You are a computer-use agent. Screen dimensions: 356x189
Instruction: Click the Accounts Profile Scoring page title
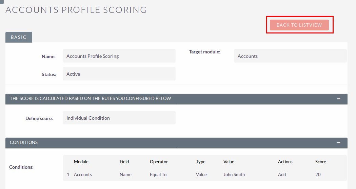(76, 10)
